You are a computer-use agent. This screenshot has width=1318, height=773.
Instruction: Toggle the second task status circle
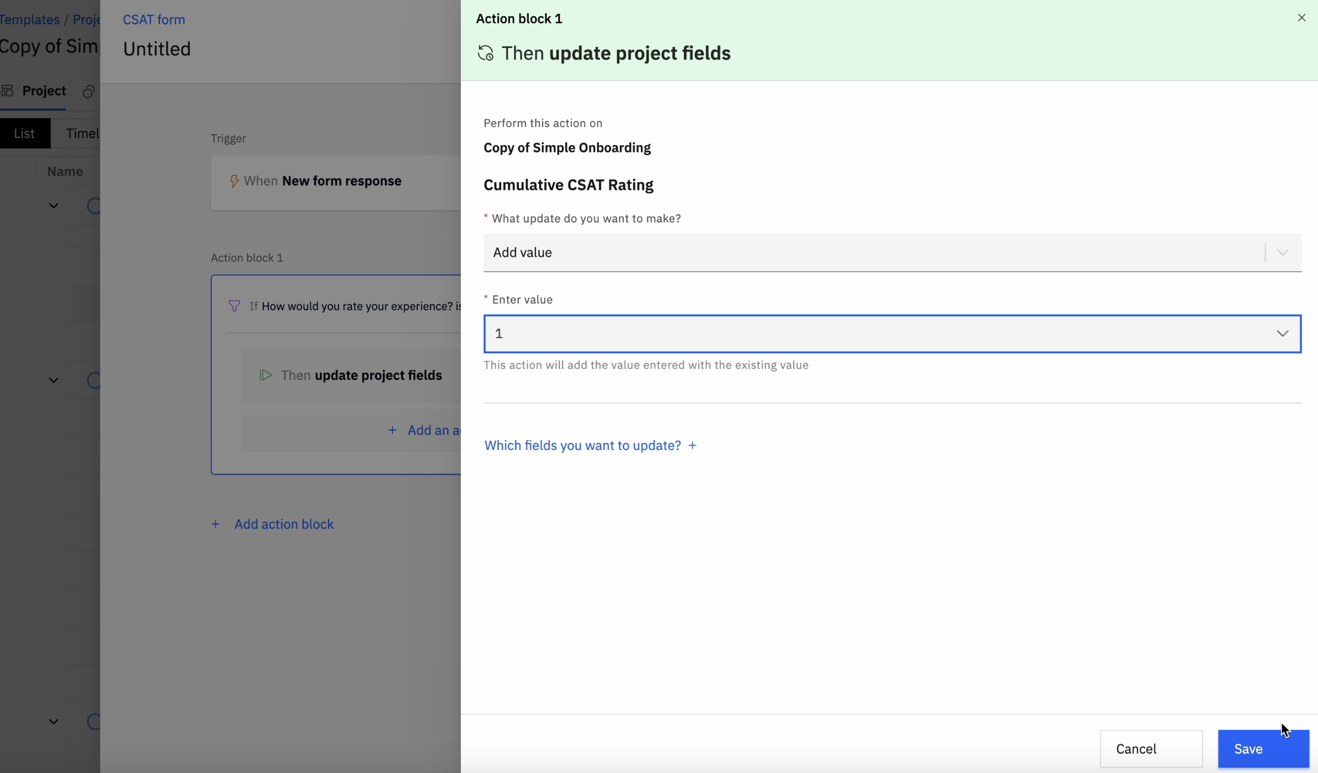(x=94, y=380)
